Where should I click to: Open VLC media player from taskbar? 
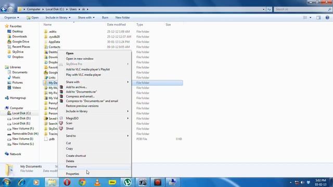point(97,182)
